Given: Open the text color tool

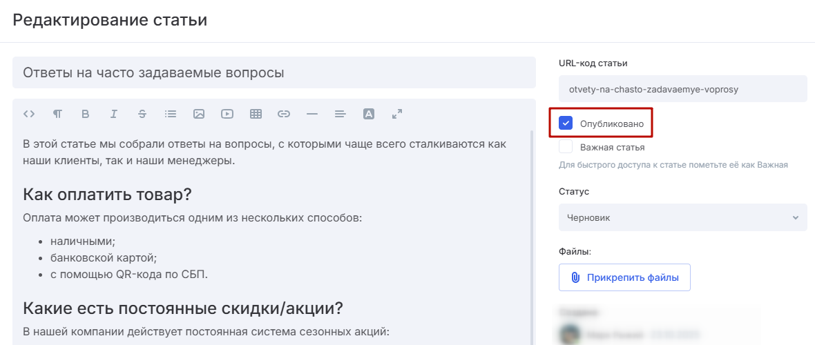Looking at the screenshot, I should tap(369, 114).
